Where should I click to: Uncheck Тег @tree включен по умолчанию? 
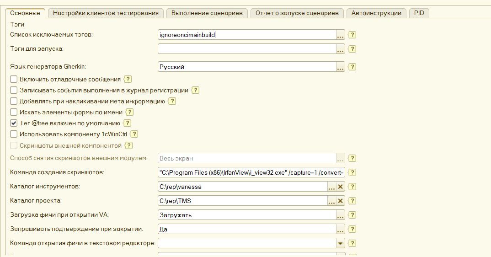13,123
